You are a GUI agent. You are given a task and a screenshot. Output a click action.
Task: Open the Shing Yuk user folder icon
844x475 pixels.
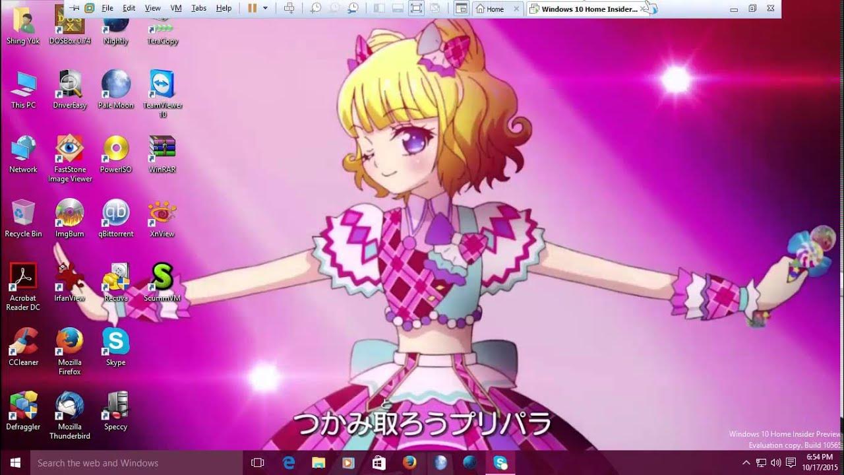[23, 26]
